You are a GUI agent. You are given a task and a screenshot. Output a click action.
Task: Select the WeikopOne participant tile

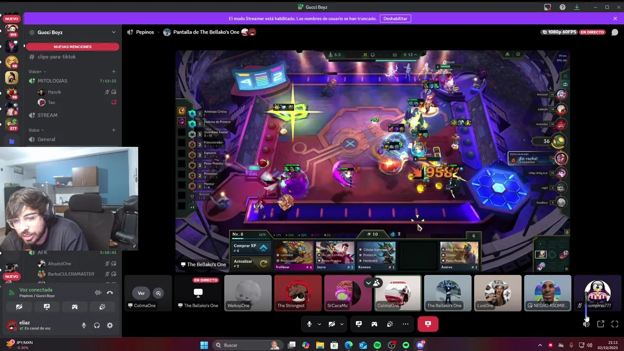248,293
